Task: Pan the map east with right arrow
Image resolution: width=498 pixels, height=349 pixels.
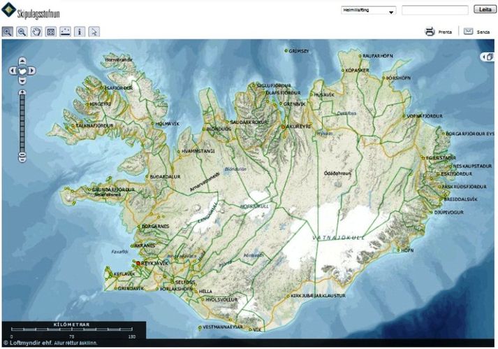Action: click(32, 71)
